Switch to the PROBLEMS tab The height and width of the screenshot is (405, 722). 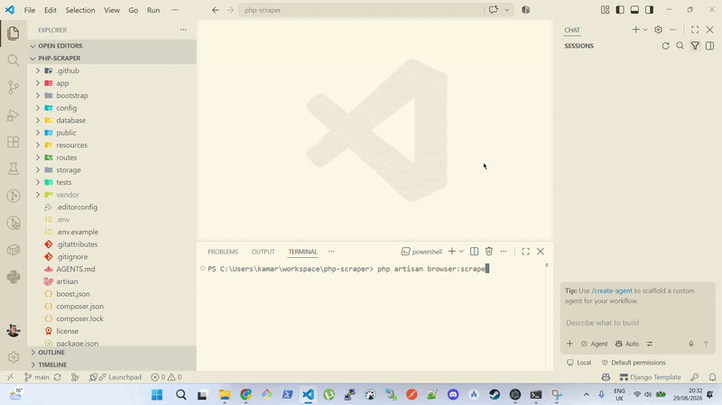(x=223, y=252)
